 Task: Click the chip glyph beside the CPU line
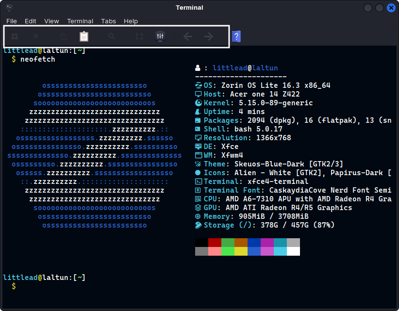point(198,199)
